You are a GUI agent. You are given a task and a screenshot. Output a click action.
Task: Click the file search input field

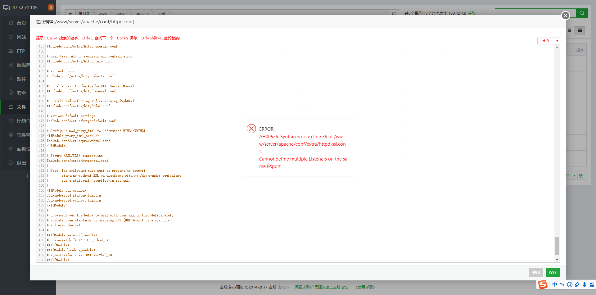point(535,13)
